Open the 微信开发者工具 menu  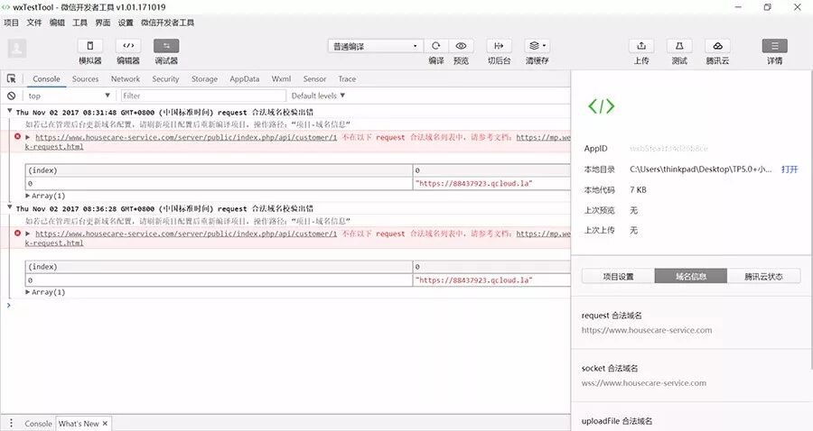point(167,23)
